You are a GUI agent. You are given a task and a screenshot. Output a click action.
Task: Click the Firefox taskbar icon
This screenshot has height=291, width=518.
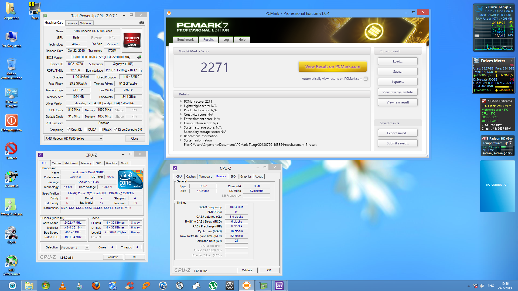pos(96,286)
